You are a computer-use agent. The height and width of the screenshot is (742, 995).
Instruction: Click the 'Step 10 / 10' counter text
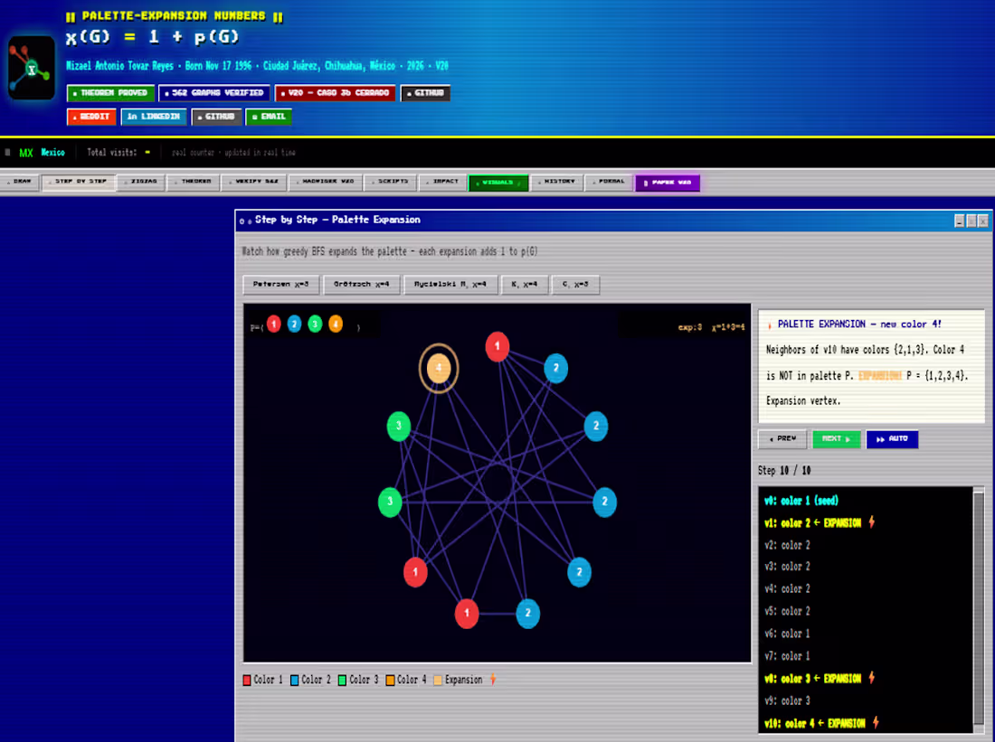(x=784, y=471)
